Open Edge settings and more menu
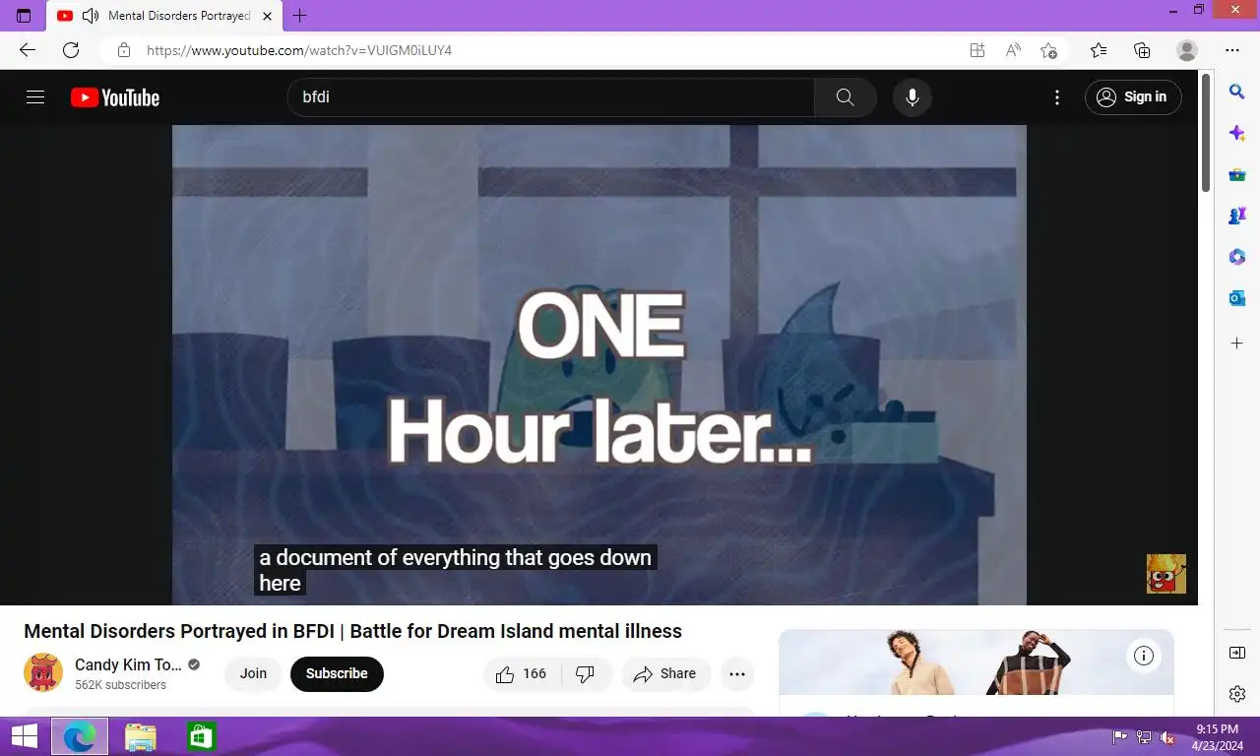The image size is (1260, 756). [1232, 50]
